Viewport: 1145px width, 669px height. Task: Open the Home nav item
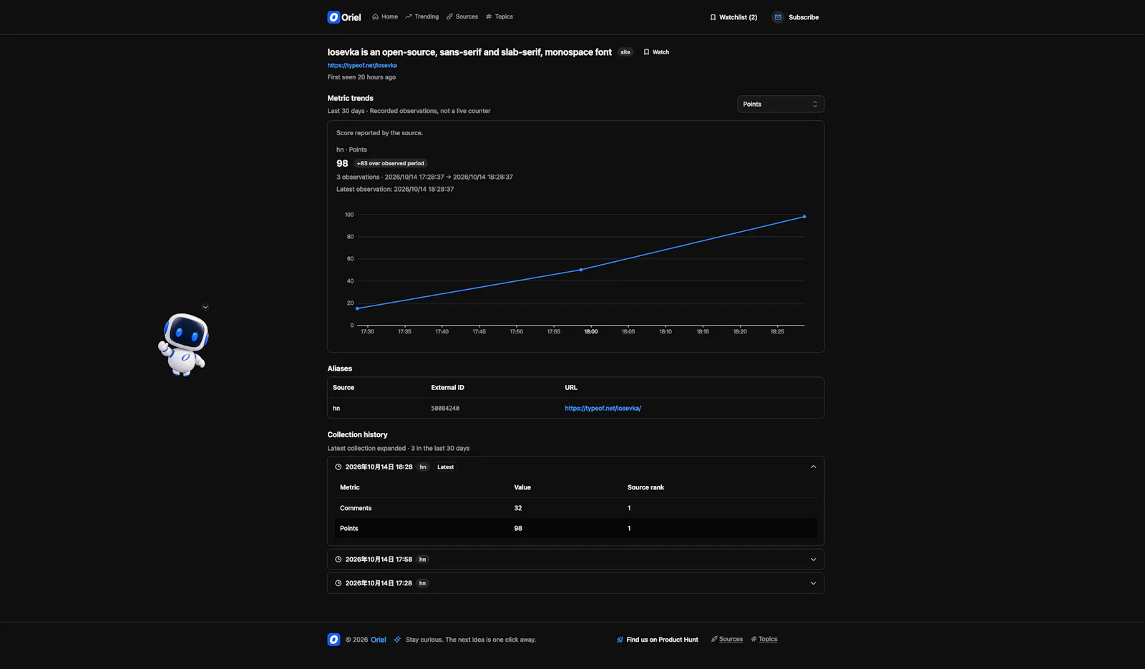pyautogui.click(x=385, y=16)
